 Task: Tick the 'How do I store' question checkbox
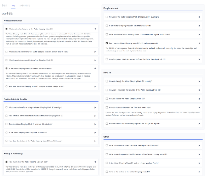pyautogui.click(x=107, y=99)
